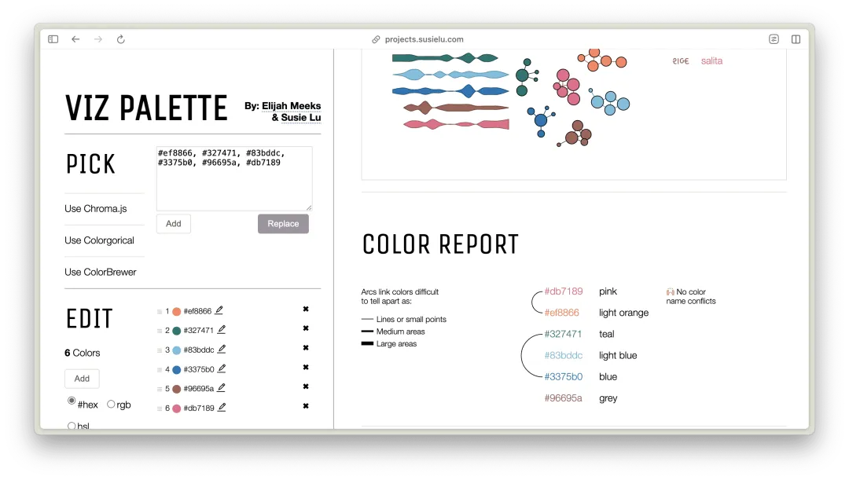Grab the drag handle of color 3
The image size is (849, 480).
click(160, 350)
